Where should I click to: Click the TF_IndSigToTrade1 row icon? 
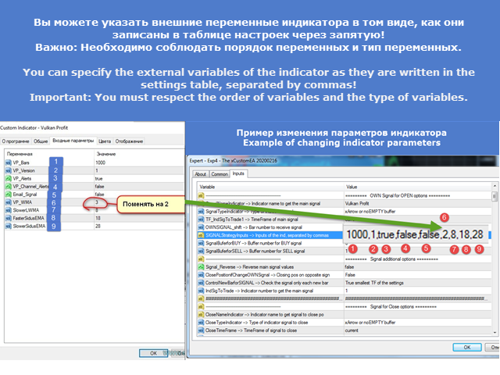pyautogui.click(x=201, y=220)
